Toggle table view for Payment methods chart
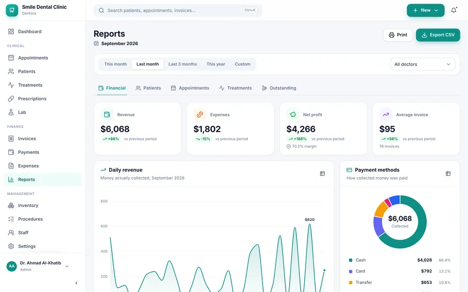Image resolution: width=468 pixels, height=292 pixels. pos(448,174)
